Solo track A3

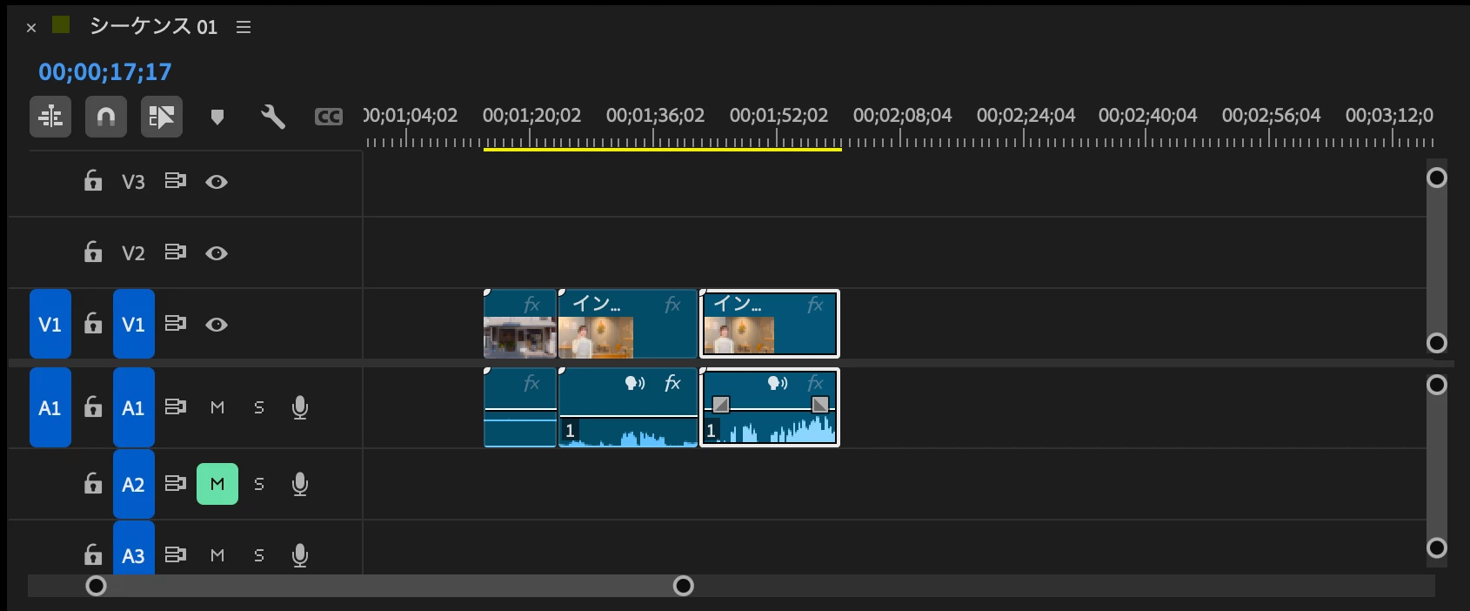coord(259,555)
